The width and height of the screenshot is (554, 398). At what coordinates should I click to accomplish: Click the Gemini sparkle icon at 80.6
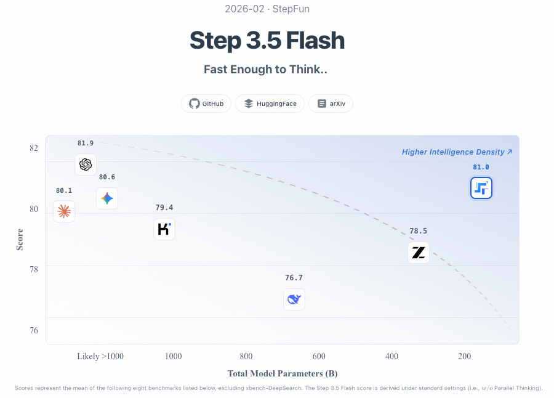point(107,198)
